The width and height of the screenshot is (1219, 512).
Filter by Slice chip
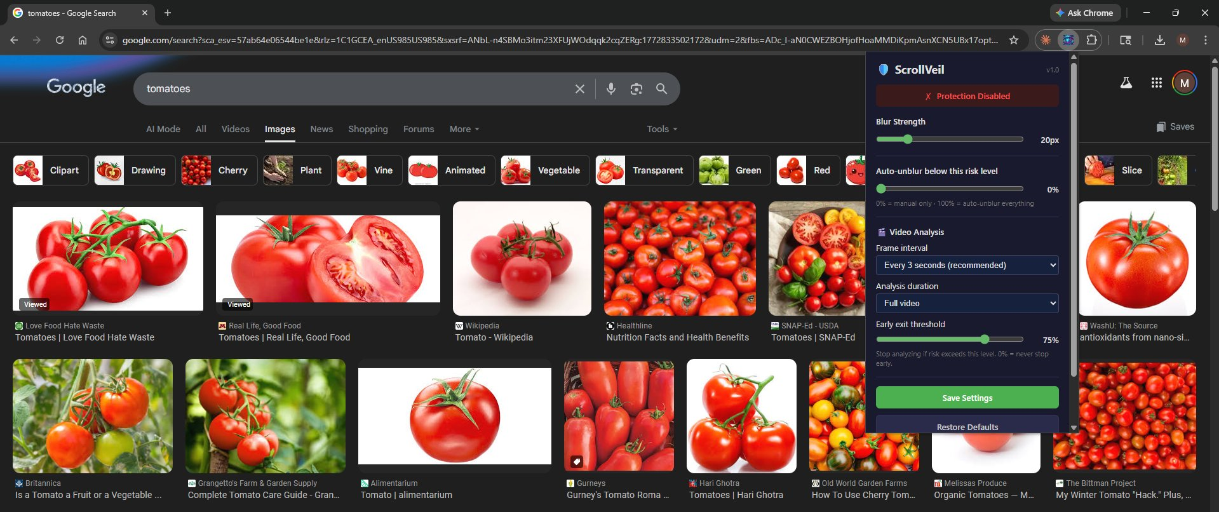[1118, 170]
